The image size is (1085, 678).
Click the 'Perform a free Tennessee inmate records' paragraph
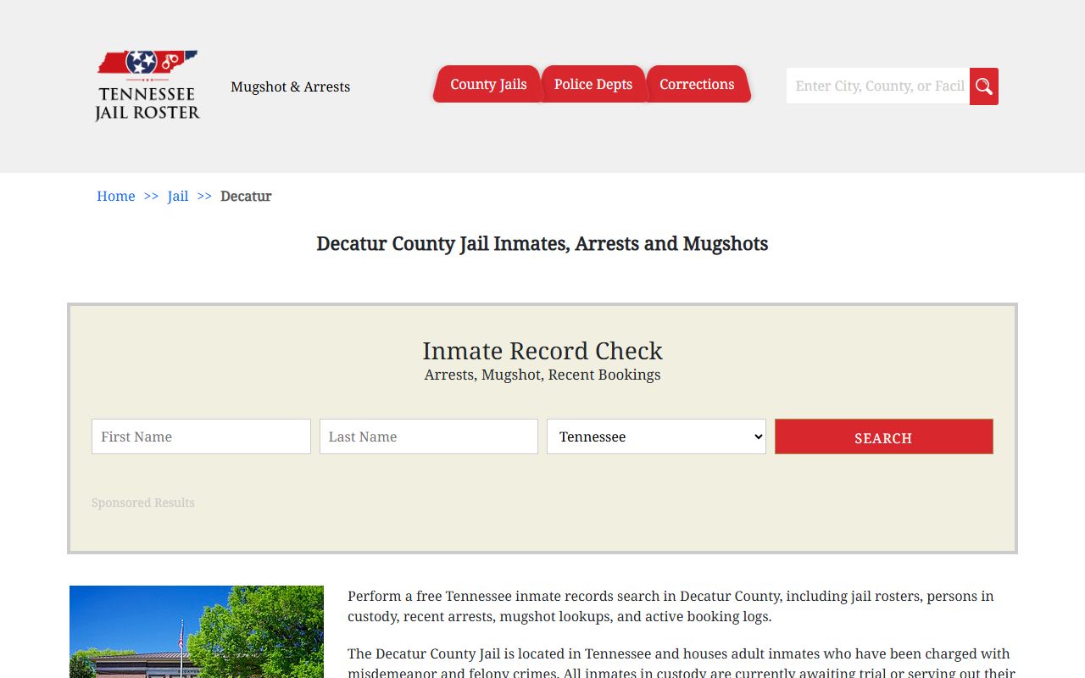click(x=670, y=606)
